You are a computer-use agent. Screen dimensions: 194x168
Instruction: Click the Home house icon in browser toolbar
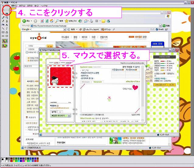point(52,21)
